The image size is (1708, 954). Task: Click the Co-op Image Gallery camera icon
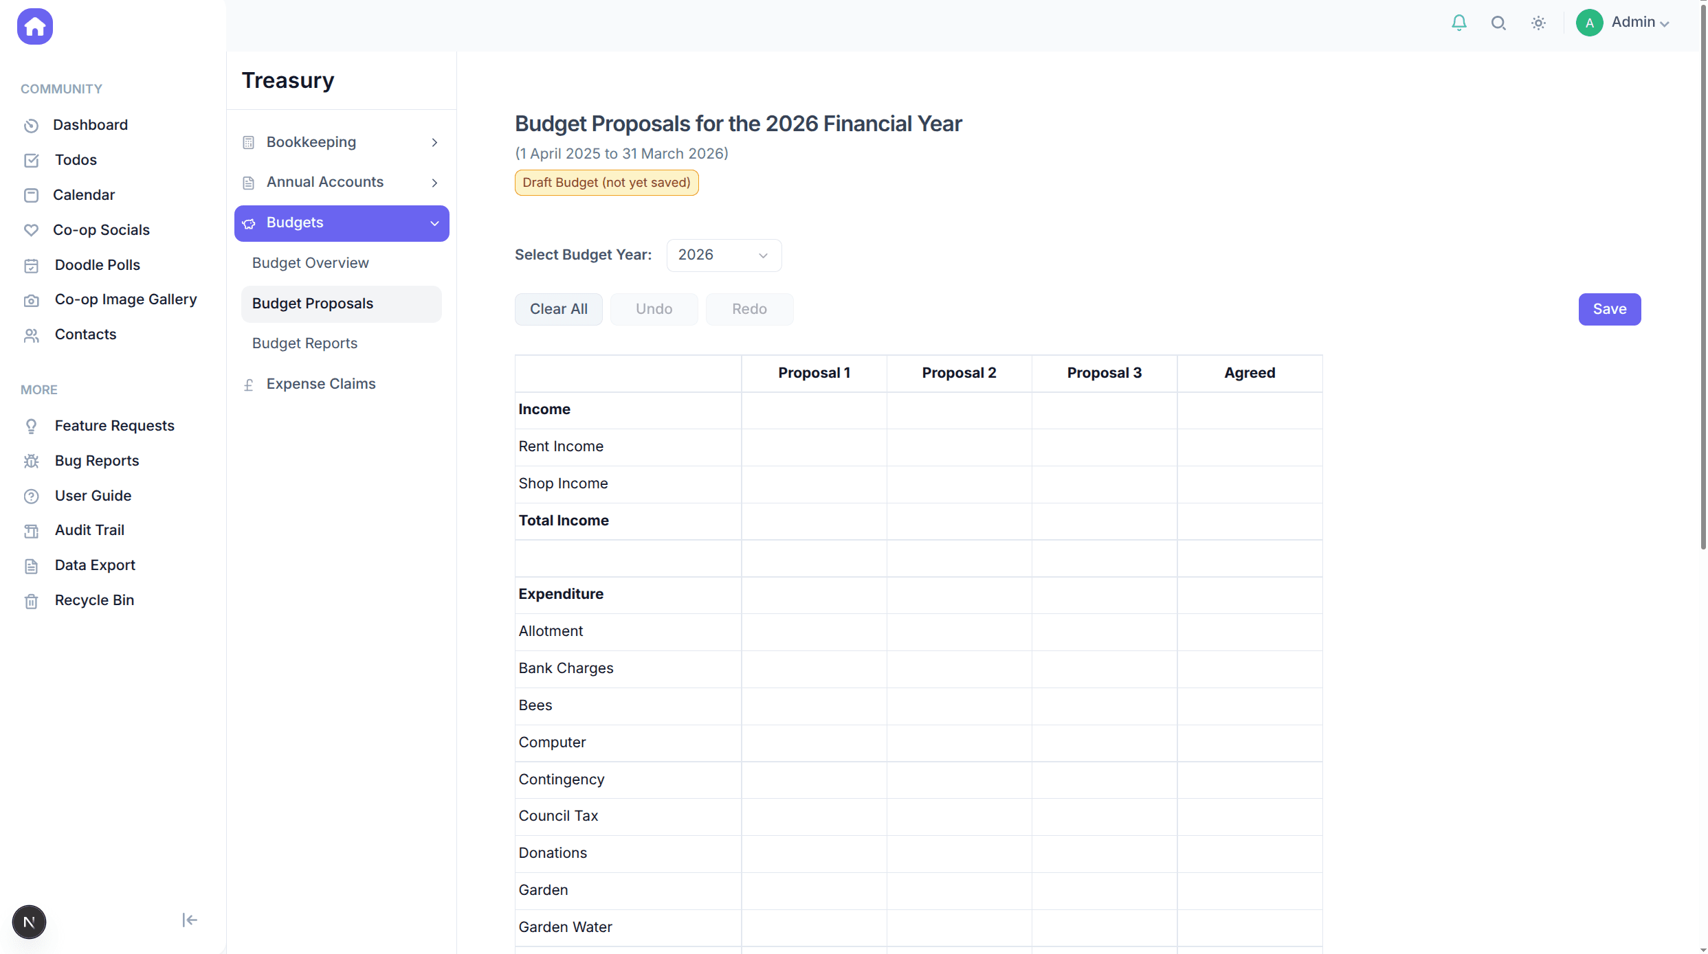point(32,300)
